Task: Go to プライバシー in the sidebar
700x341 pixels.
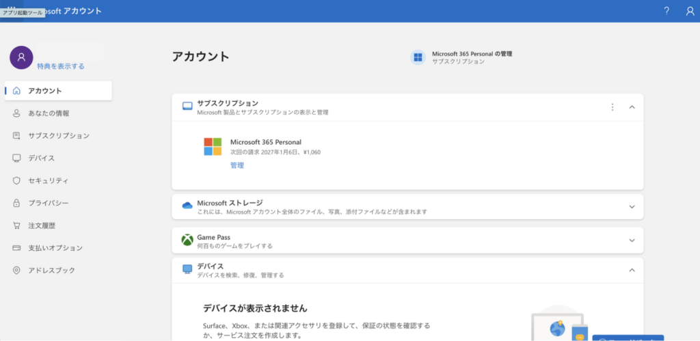Action: point(48,203)
